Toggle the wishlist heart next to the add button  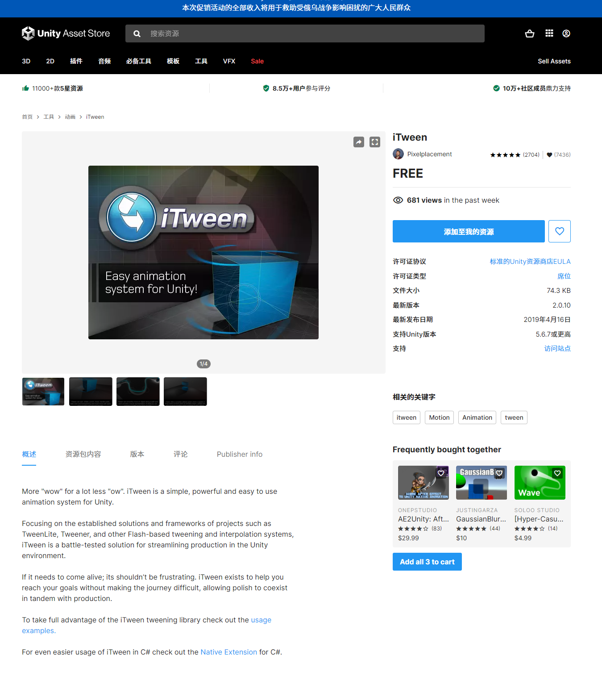point(559,231)
